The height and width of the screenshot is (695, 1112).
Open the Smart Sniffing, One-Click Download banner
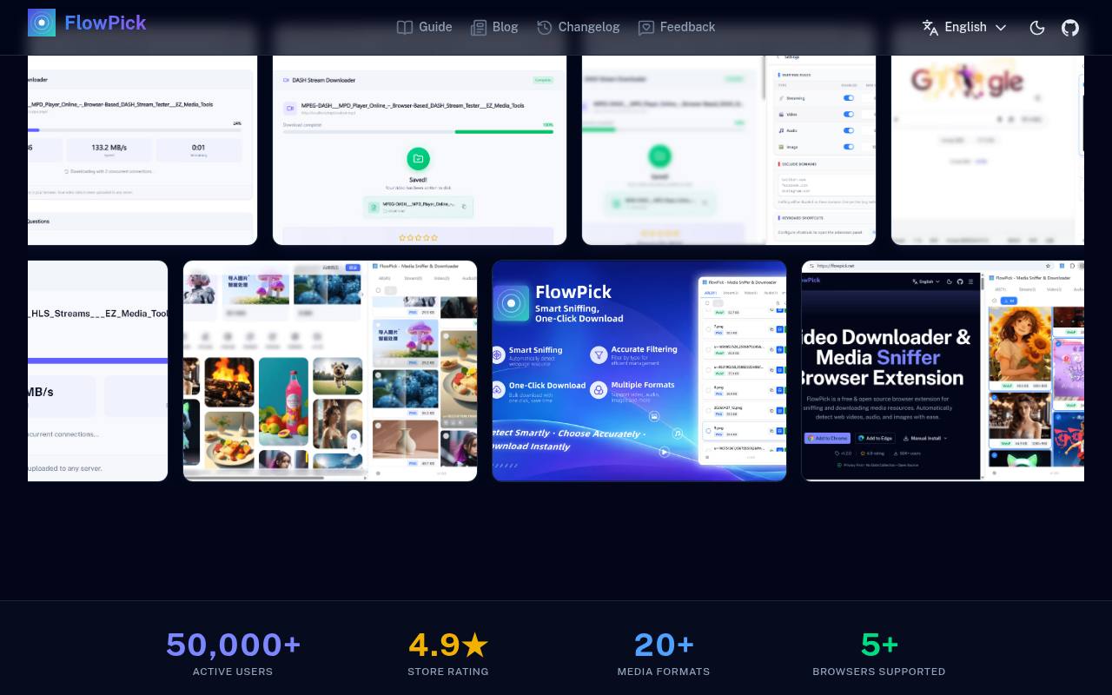click(x=639, y=371)
